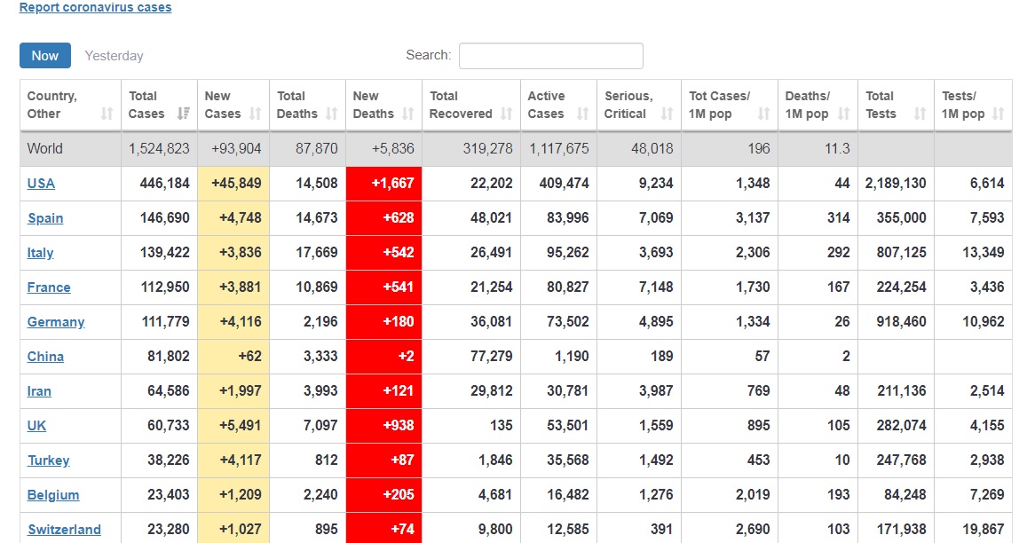Open the Switzerland country link

64,530
